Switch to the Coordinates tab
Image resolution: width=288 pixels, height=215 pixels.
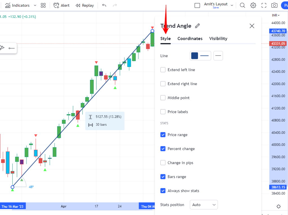tap(190, 38)
